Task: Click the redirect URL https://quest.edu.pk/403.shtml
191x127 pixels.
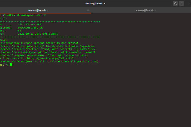Action: point(50,59)
